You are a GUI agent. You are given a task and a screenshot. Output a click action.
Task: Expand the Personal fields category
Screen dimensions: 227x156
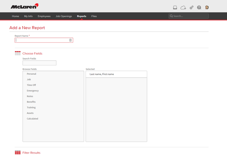(x=31, y=74)
